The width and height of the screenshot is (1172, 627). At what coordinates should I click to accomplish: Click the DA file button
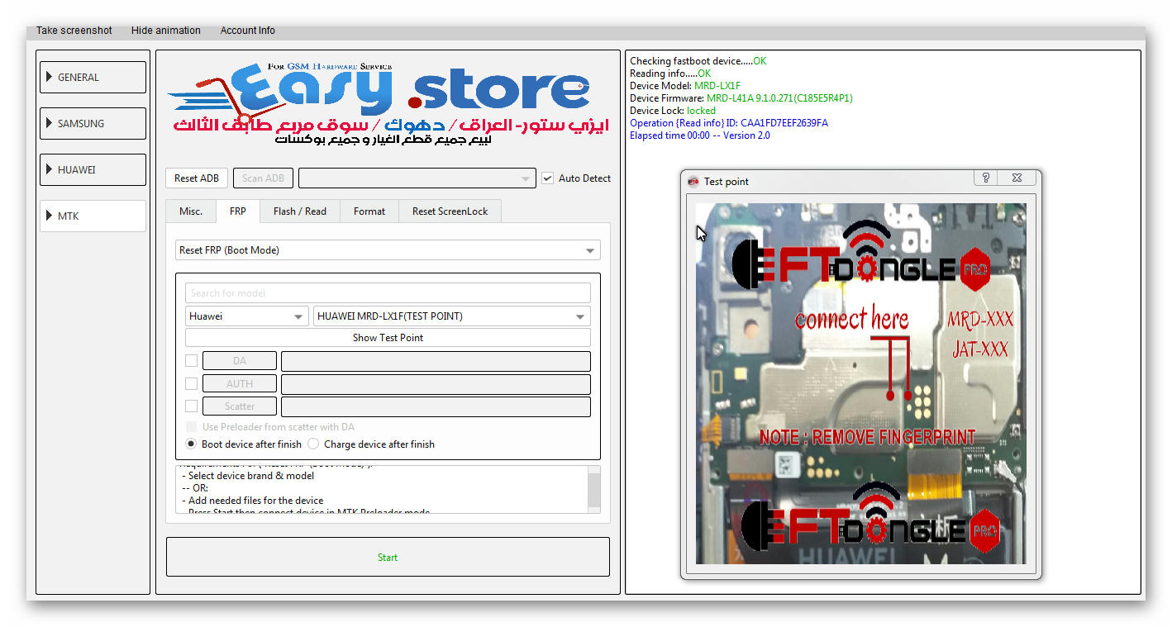pyautogui.click(x=240, y=361)
